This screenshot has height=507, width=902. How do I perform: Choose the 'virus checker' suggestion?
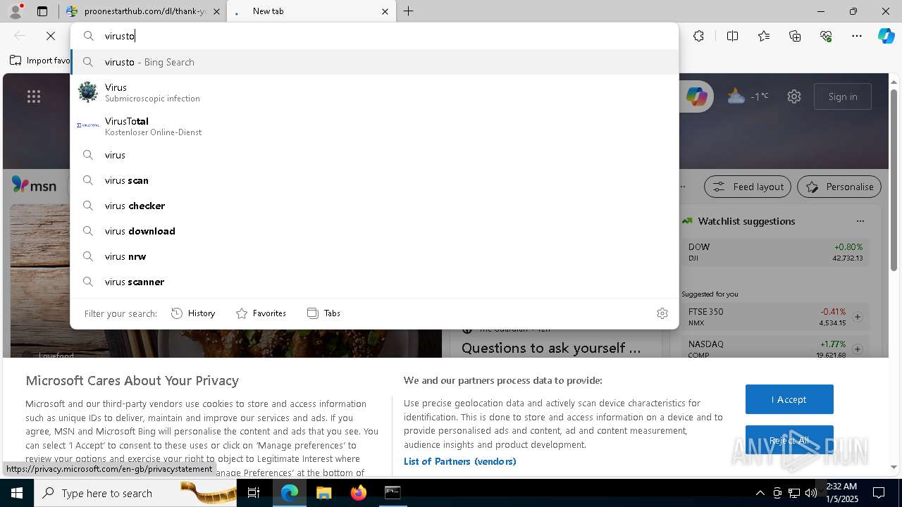tap(374, 206)
